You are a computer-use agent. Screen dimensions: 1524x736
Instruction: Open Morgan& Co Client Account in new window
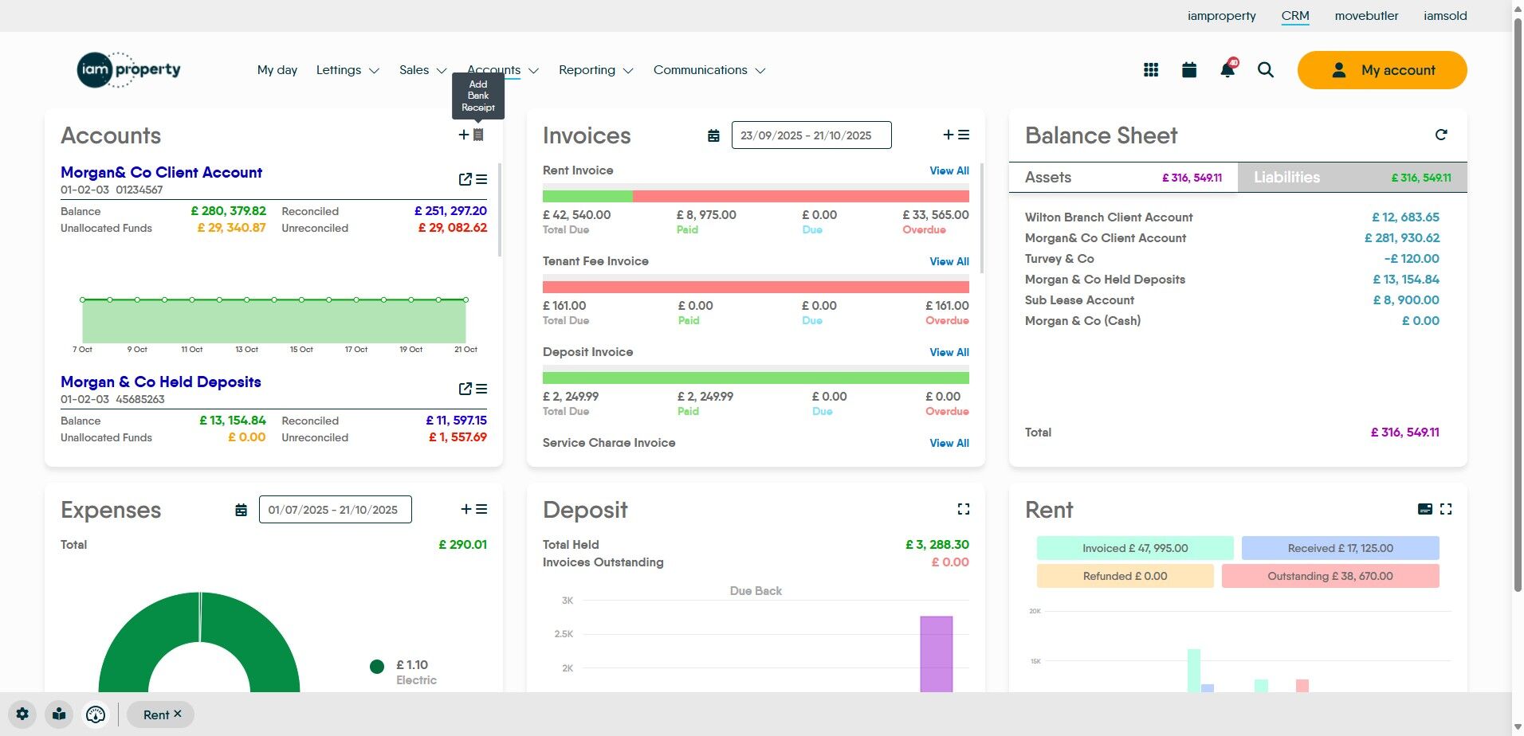pos(465,179)
